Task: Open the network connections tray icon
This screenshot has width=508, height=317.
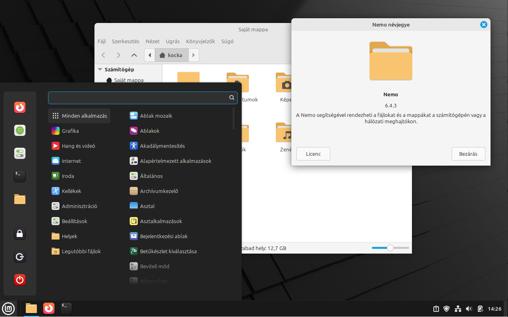Action: (x=458, y=309)
